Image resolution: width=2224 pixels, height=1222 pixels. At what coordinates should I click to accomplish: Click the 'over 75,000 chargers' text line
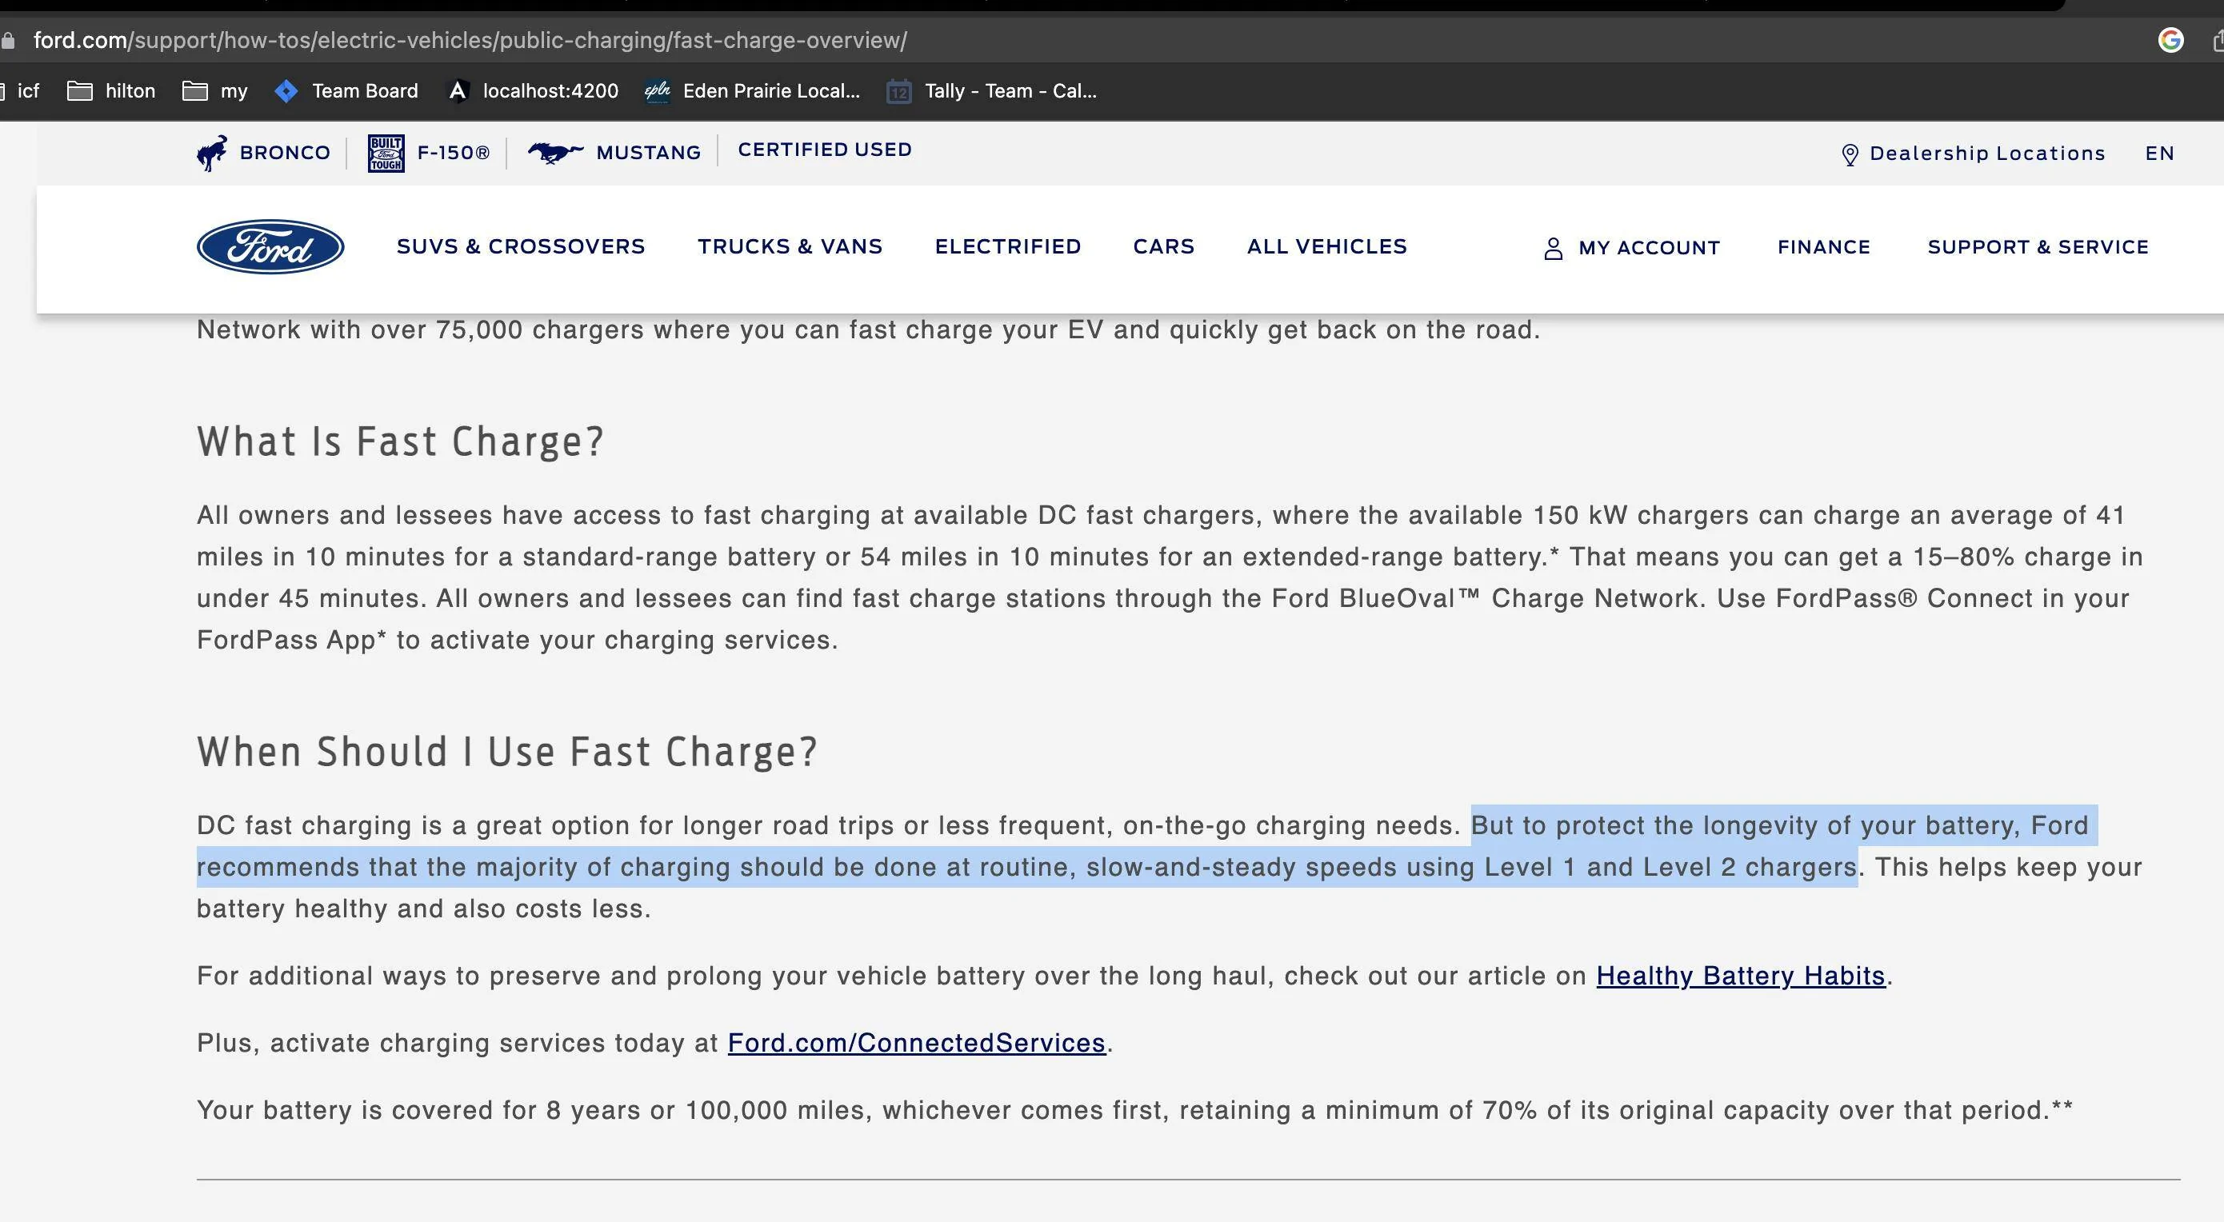point(869,329)
